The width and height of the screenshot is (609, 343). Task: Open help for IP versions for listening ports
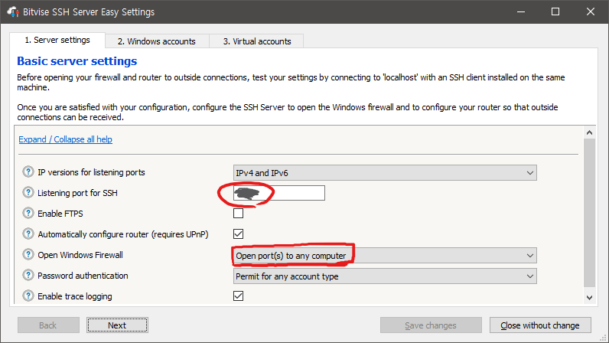pyautogui.click(x=28, y=172)
